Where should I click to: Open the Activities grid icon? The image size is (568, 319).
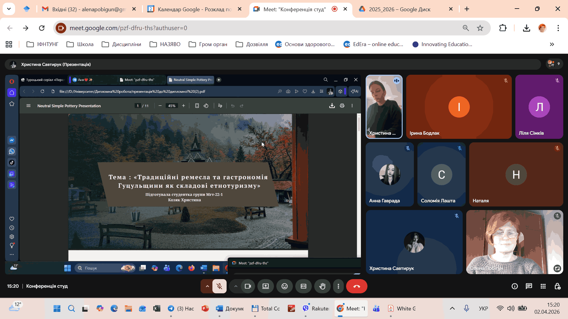point(543,286)
